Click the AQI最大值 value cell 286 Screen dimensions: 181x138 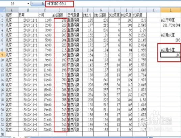pos(171,40)
